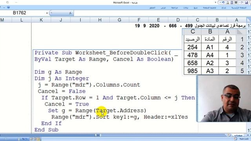Viewport: 251px width, 141px height.
Task: Select column E header
Action: click(158, 20)
